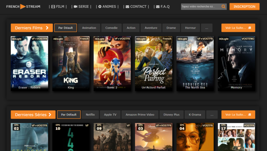
Task: Click the orange search magnifier icon
Action: pyautogui.click(x=223, y=7)
